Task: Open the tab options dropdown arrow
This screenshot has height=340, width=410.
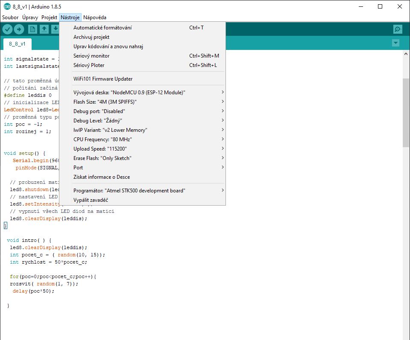Action: tap(395, 43)
